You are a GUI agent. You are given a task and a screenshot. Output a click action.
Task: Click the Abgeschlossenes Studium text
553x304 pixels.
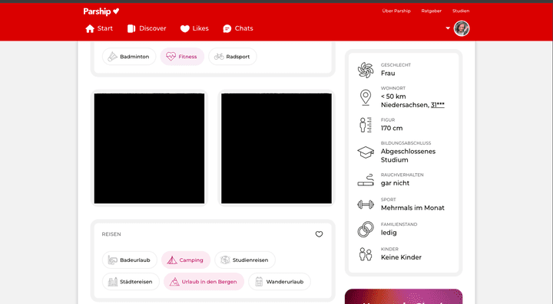pos(408,155)
